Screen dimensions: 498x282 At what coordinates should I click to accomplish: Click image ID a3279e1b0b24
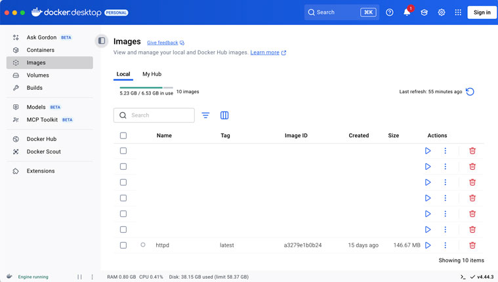tap(302, 245)
